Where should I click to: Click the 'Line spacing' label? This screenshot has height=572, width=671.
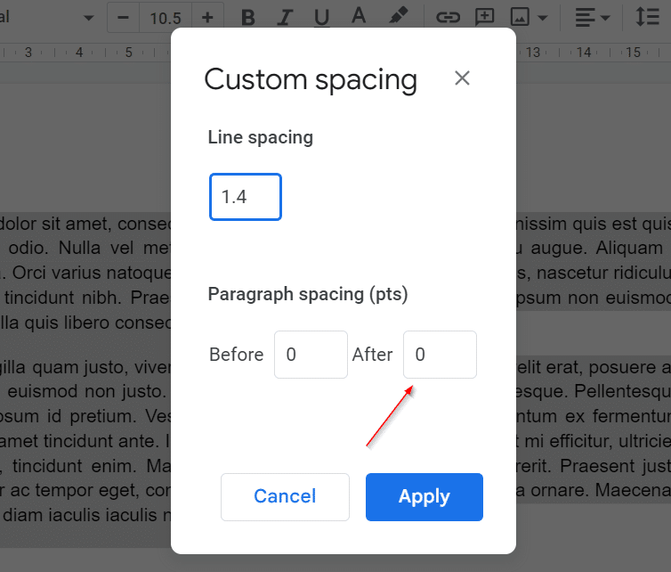point(260,137)
